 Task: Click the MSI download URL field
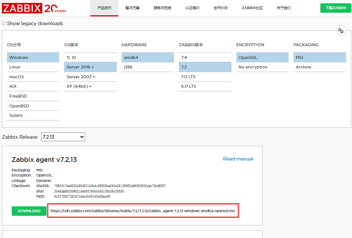point(143,211)
